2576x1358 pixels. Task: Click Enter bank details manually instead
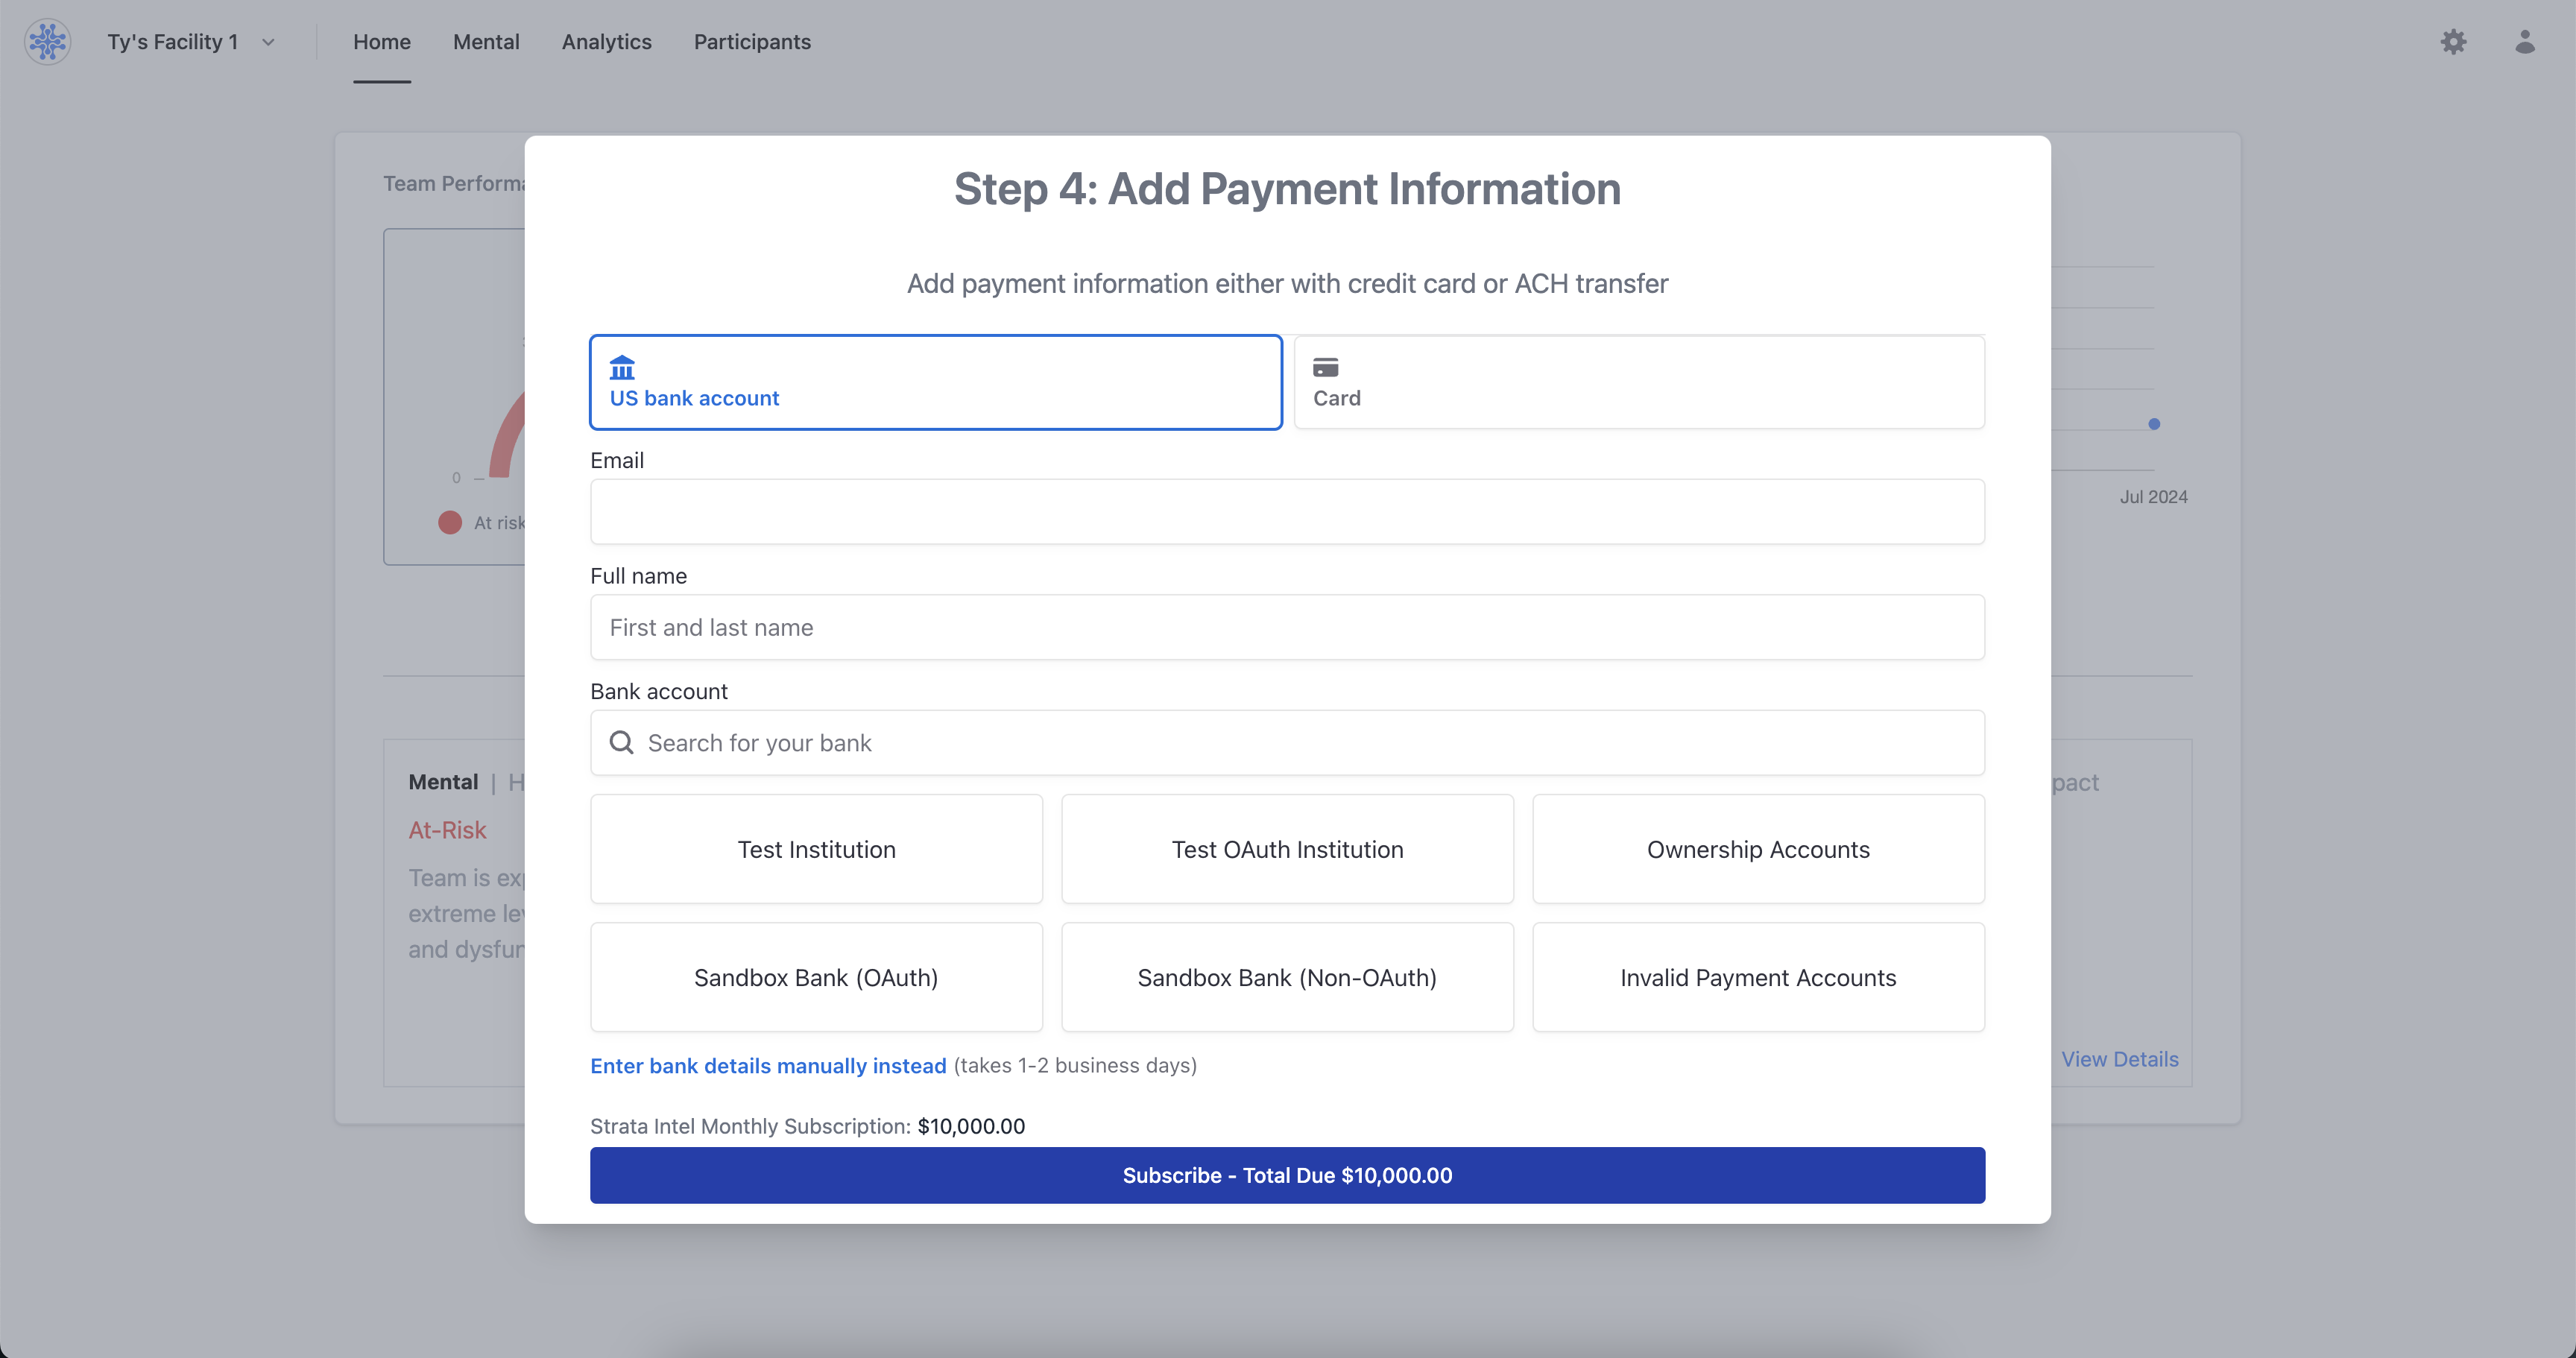tap(767, 1065)
